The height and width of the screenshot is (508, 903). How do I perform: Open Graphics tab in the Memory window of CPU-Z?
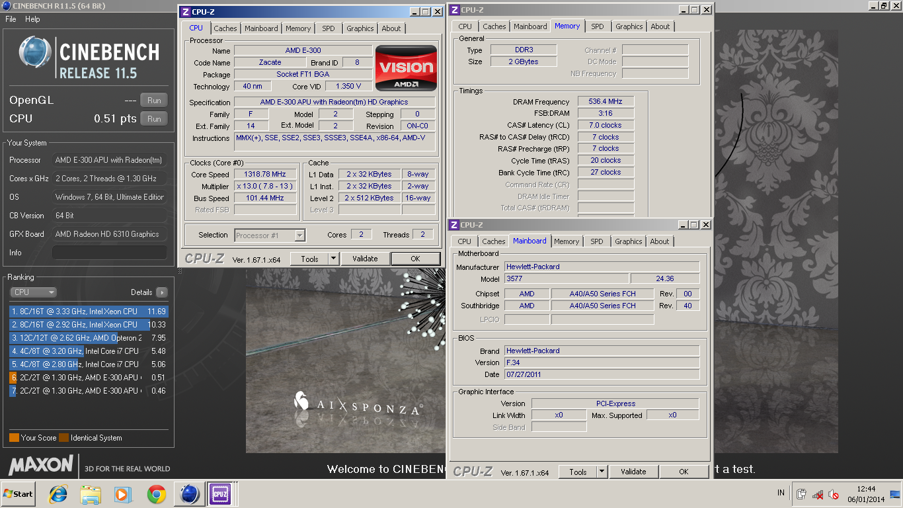pyautogui.click(x=629, y=26)
